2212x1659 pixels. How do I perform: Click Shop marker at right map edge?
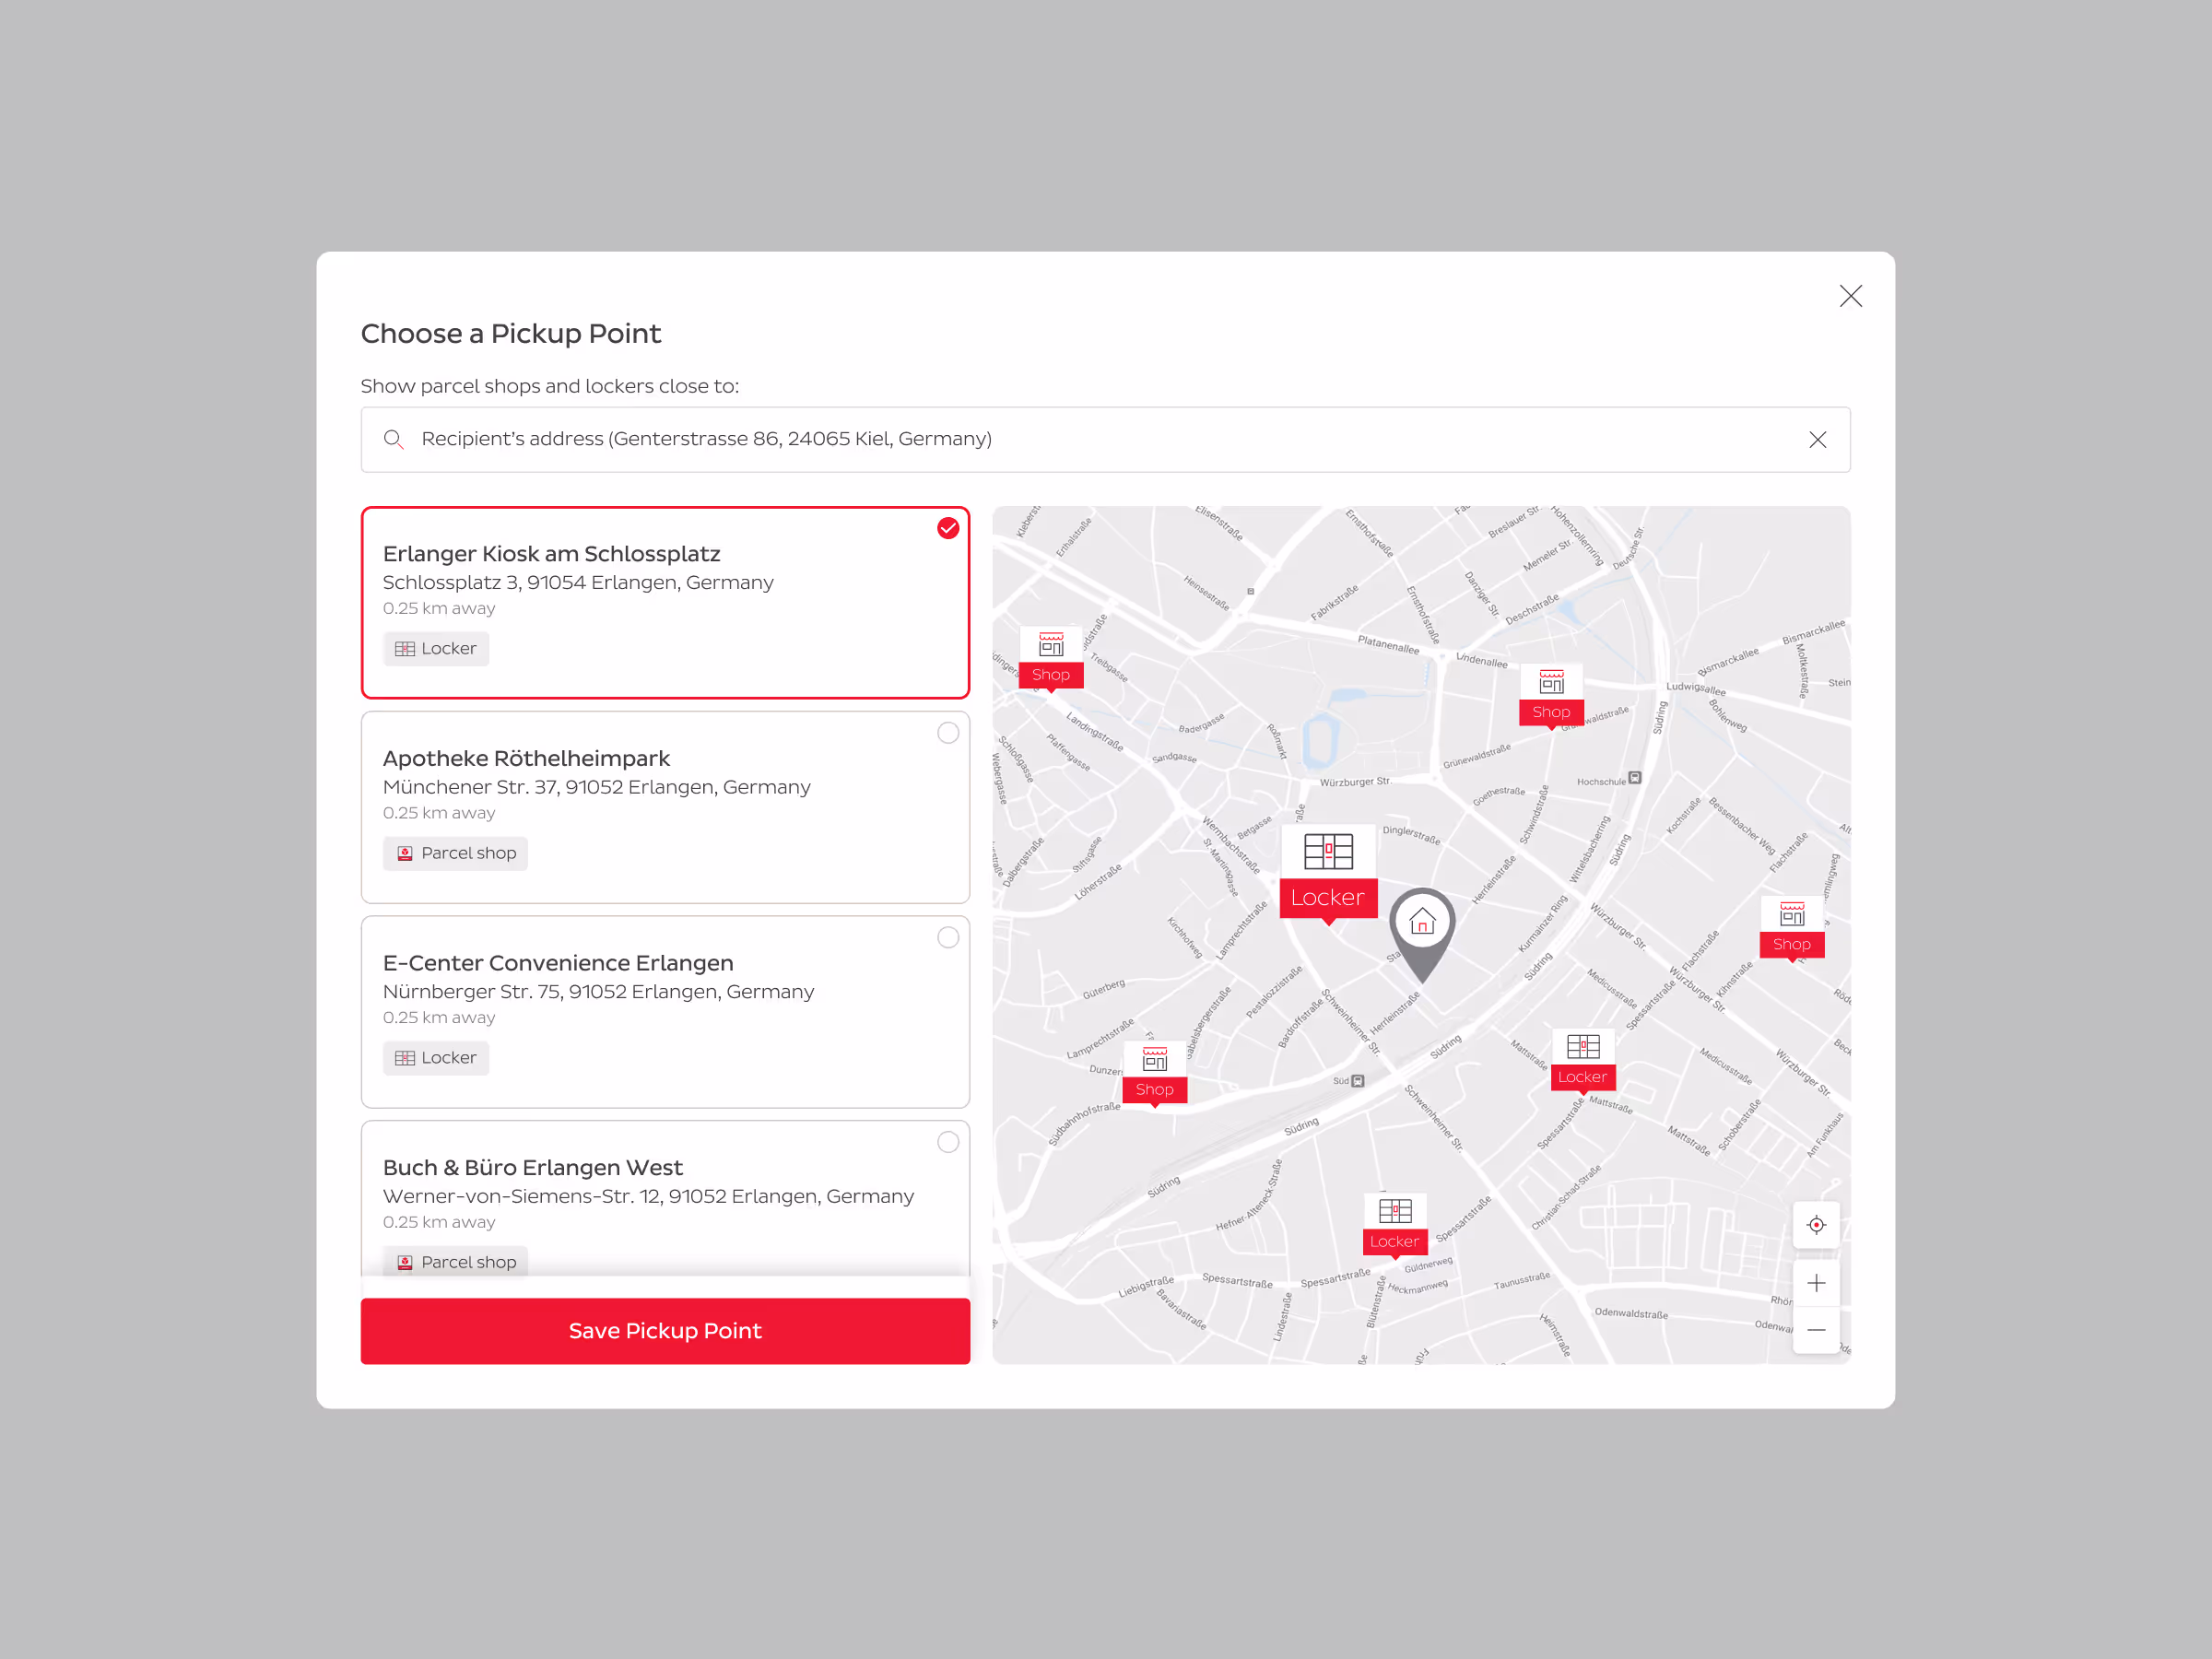pyautogui.click(x=1791, y=928)
